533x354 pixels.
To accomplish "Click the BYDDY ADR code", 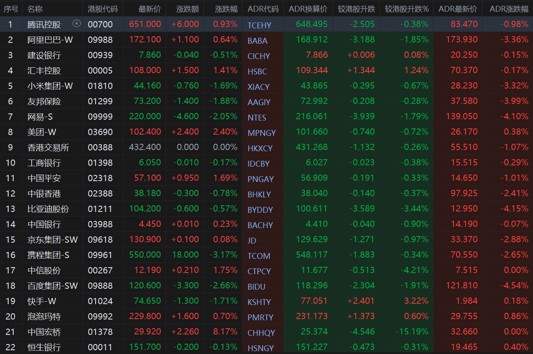I will tap(260, 210).
